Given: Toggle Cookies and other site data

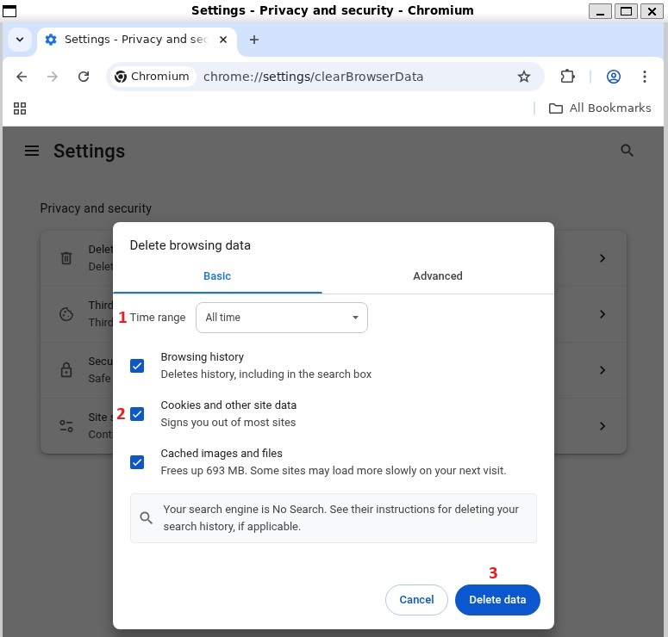Looking at the screenshot, I should 137,414.
